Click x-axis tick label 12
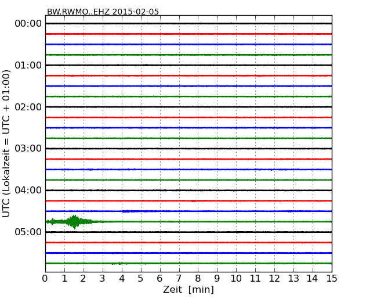 (x=274, y=278)
